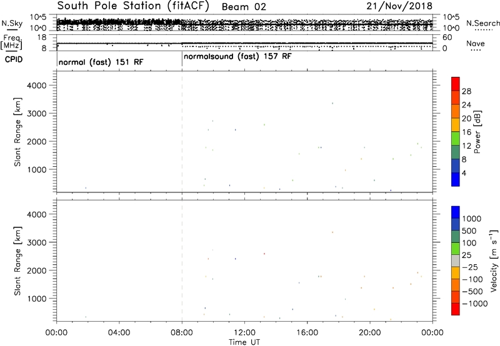The width and height of the screenshot is (500, 346).
Task: Click the 'South Pole Station (fitACF)' title
Action: pyautogui.click(x=133, y=6)
